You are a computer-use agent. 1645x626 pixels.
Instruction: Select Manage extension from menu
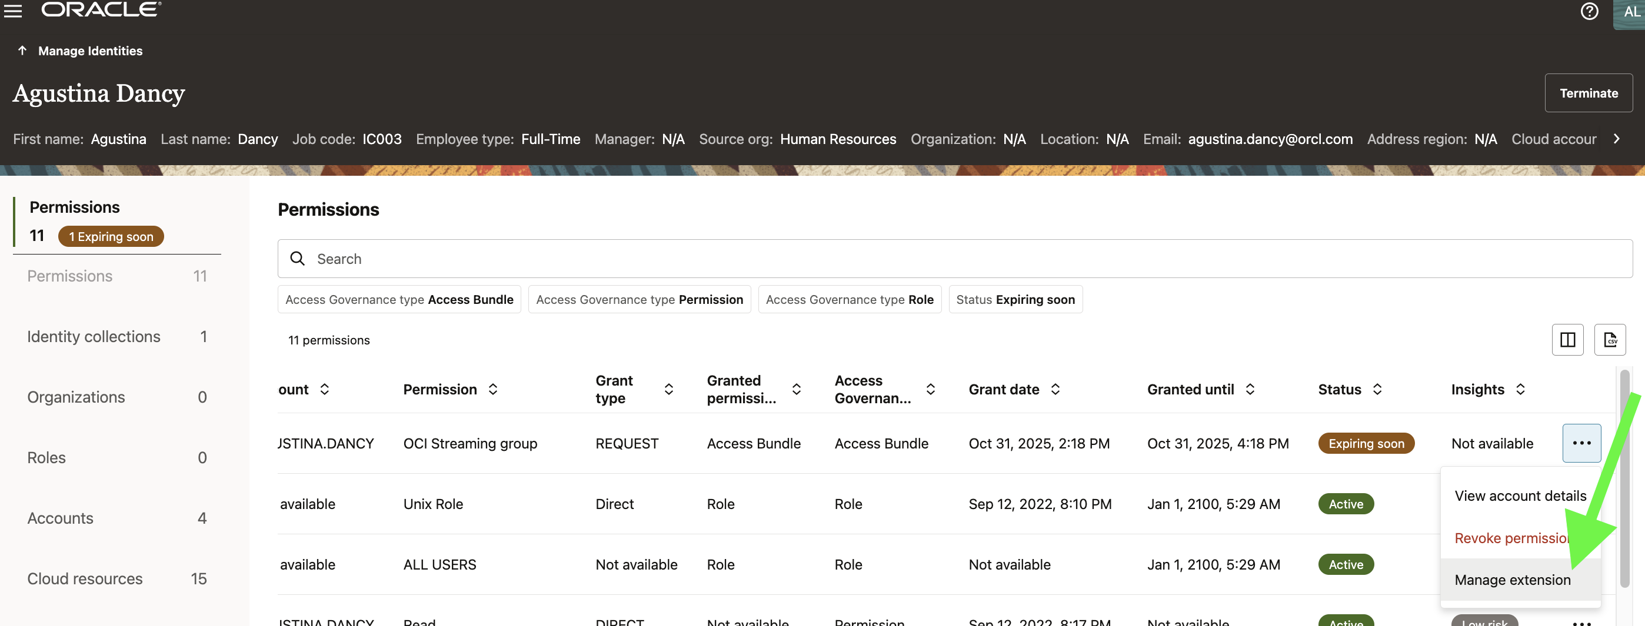1512,580
